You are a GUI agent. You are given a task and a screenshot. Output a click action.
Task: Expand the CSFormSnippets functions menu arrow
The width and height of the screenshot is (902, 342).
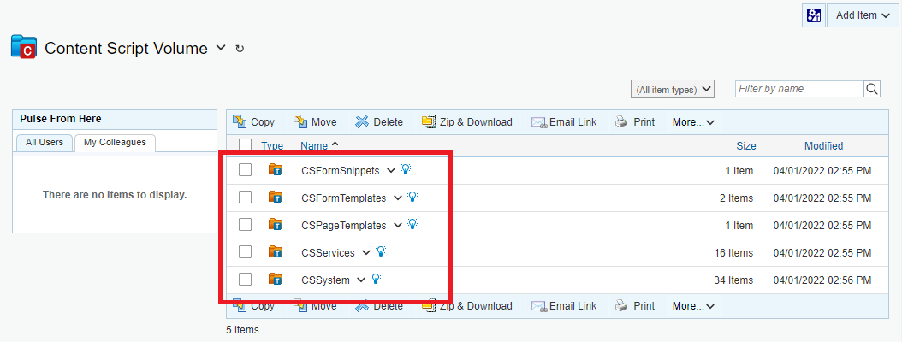pyautogui.click(x=391, y=170)
